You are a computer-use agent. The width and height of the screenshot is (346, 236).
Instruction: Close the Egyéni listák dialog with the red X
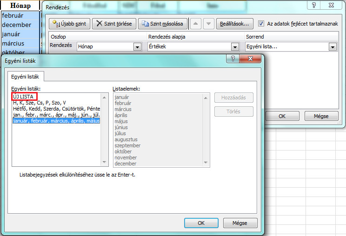click(250, 59)
